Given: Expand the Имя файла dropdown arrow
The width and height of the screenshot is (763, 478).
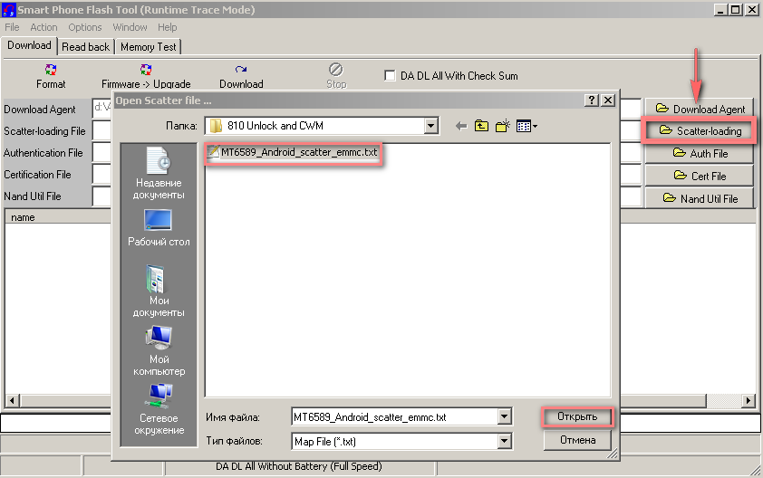Looking at the screenshot, I should point(505,416).
